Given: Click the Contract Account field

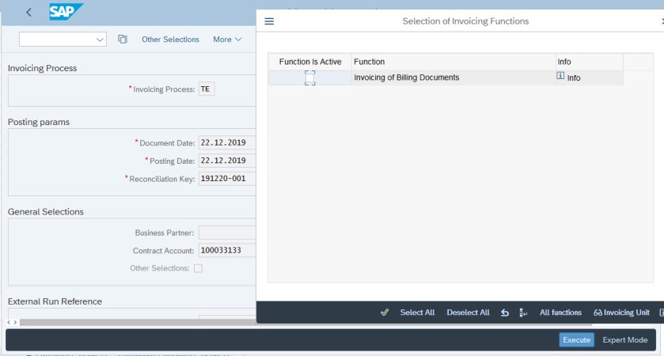Looking at the screenshot, I should coord(227,250).
